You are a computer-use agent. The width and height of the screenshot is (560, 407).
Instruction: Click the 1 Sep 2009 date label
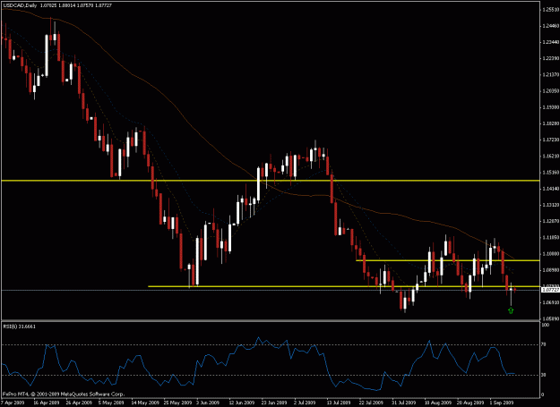tap(502, 403)
